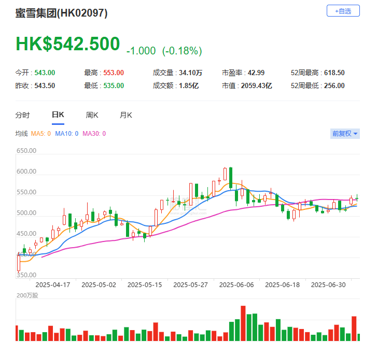
Task: Click the 2025-06-18 date axis label
Action: (282, 284)
